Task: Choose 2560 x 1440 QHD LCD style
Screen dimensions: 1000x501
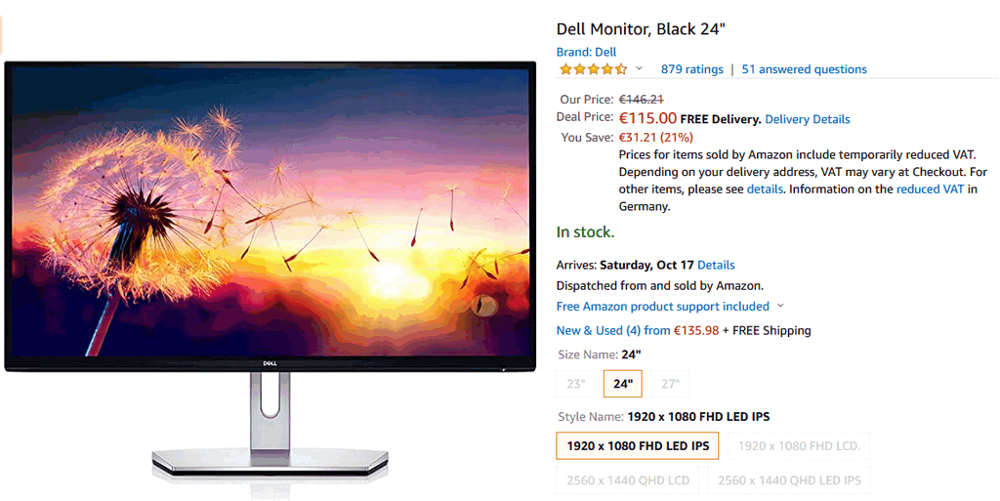Action: [x=628, y=480]
